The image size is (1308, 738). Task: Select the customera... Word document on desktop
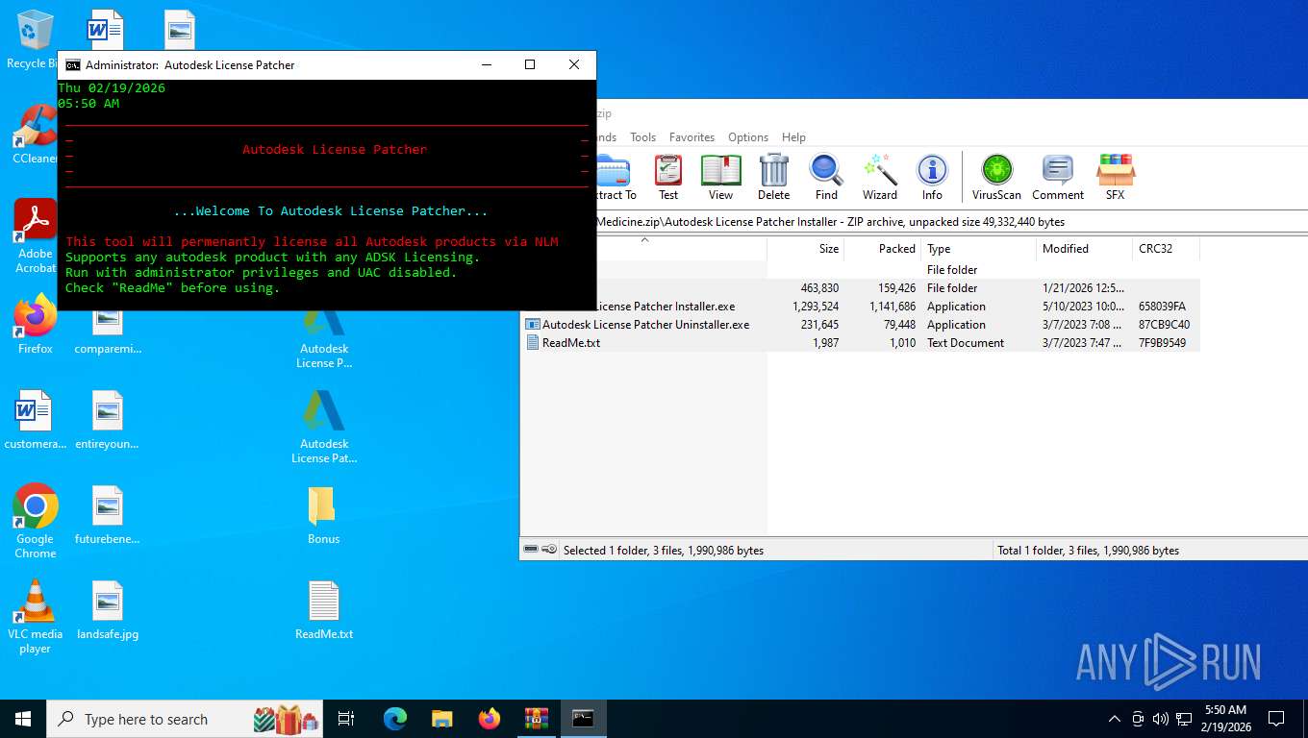point(35,420)
